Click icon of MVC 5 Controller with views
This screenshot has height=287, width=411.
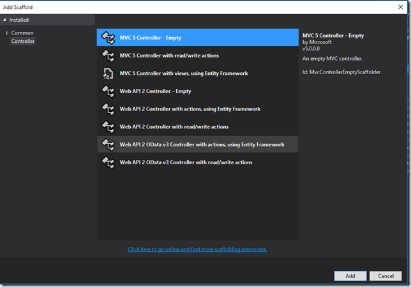108,74
